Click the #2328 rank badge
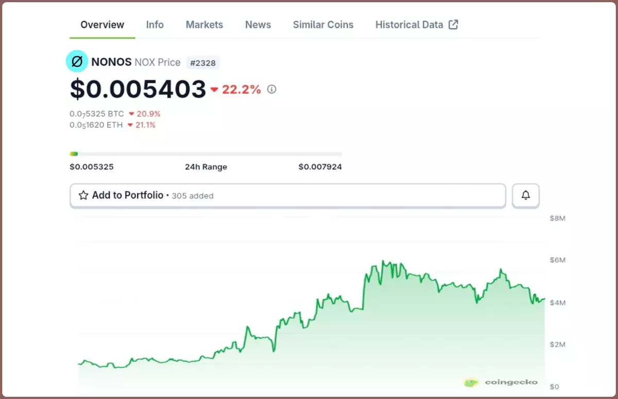 [203, 63]
